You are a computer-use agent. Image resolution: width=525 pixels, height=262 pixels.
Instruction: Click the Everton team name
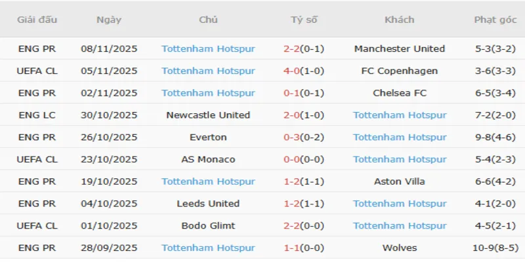[x=208, y=138]
